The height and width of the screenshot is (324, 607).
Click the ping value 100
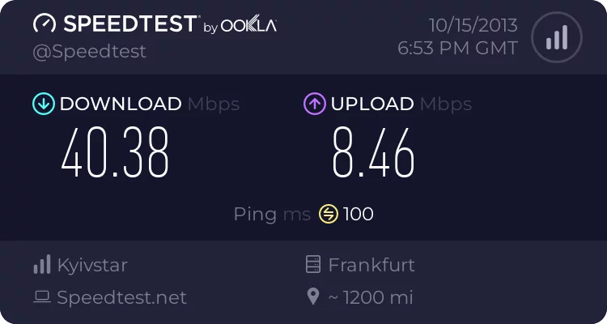pos(359,214)
